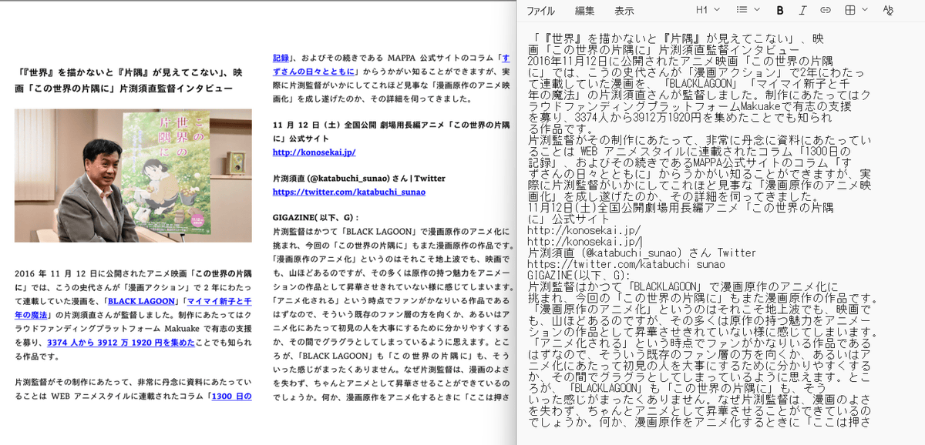The image size is (925, 445).
Task: Open the ファイル menu in the editor
Action: (x=540, y=11)
